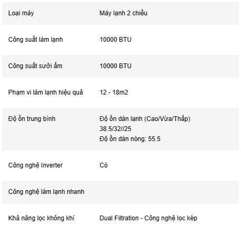Click the 'Độ ồn trung bình' label

pyautogui.click(x=32, y=119)
